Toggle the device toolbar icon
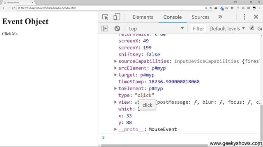This screenshot has height=147, width=263. (x=117, y=17)
